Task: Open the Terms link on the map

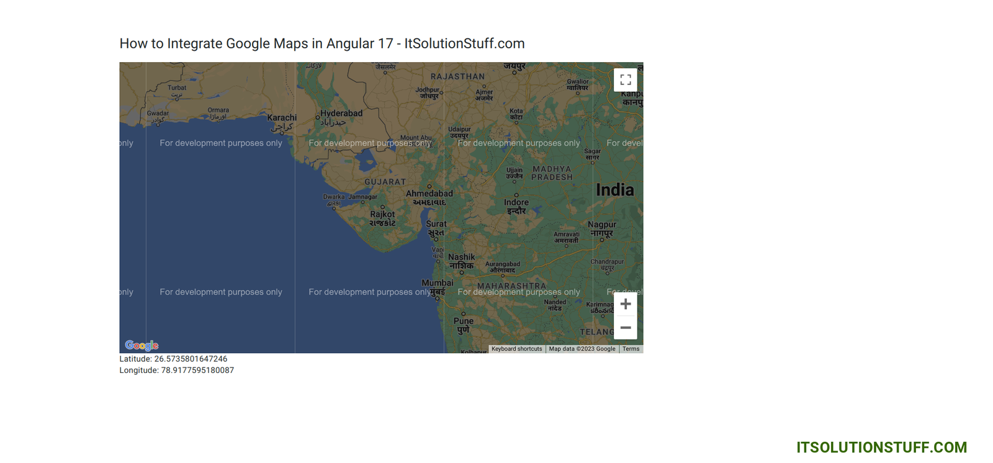Action: (x=631, y=349)
